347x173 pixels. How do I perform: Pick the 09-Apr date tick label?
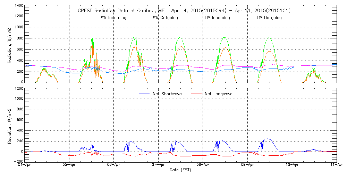click(247, 165)
